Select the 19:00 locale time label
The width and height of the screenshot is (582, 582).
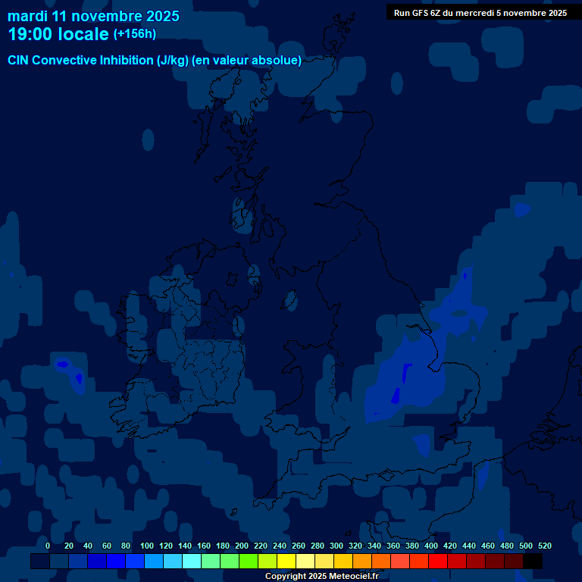click(59, 34)
